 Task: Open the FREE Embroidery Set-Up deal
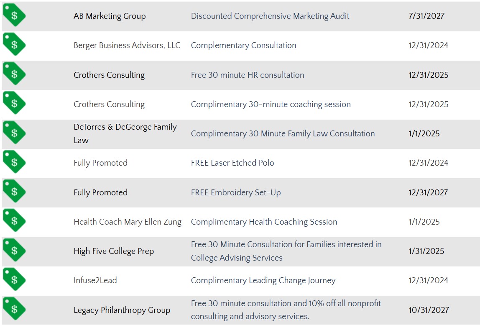pyautogui.click(x=236, y=193)
